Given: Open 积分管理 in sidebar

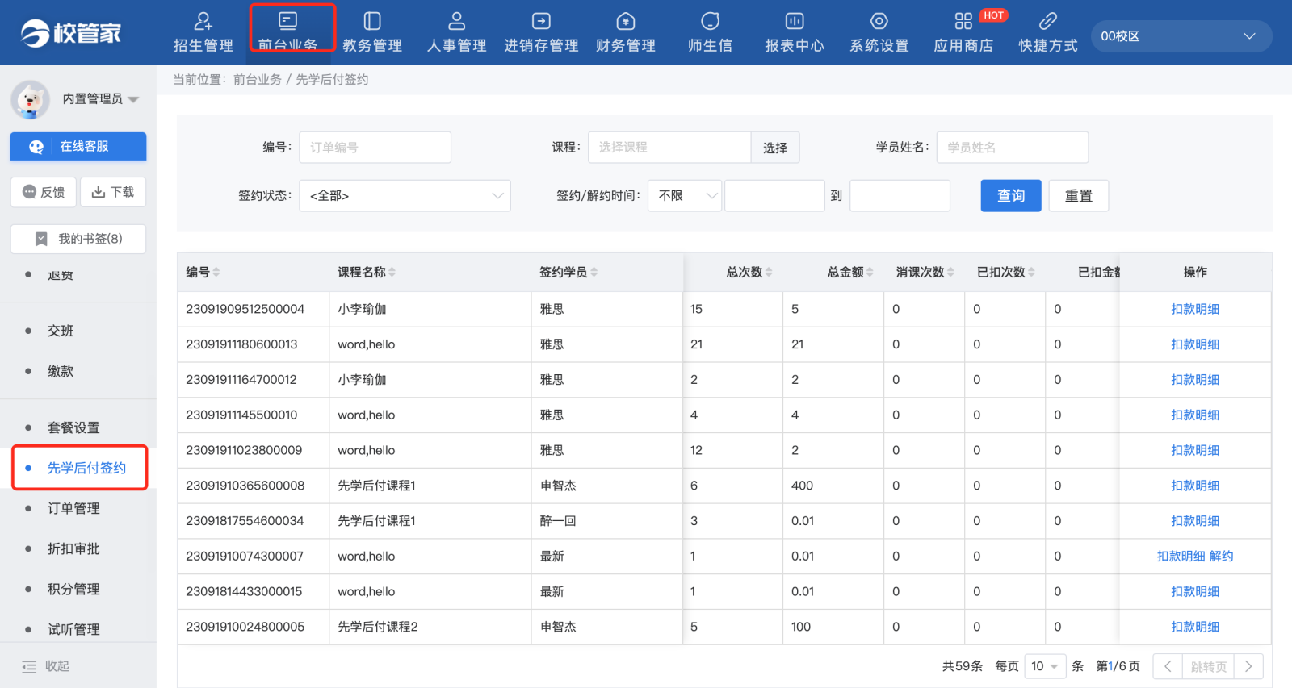Looking at the screenshot, I should [73, 589].
